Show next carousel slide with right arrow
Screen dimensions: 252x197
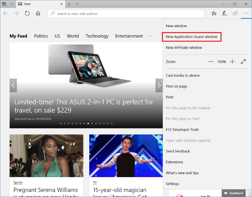[159, 85]
